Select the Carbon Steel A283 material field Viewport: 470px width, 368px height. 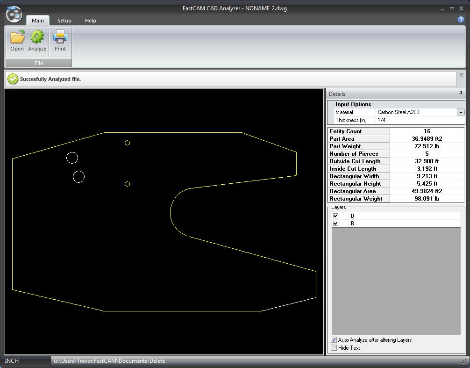coord(416,112)
